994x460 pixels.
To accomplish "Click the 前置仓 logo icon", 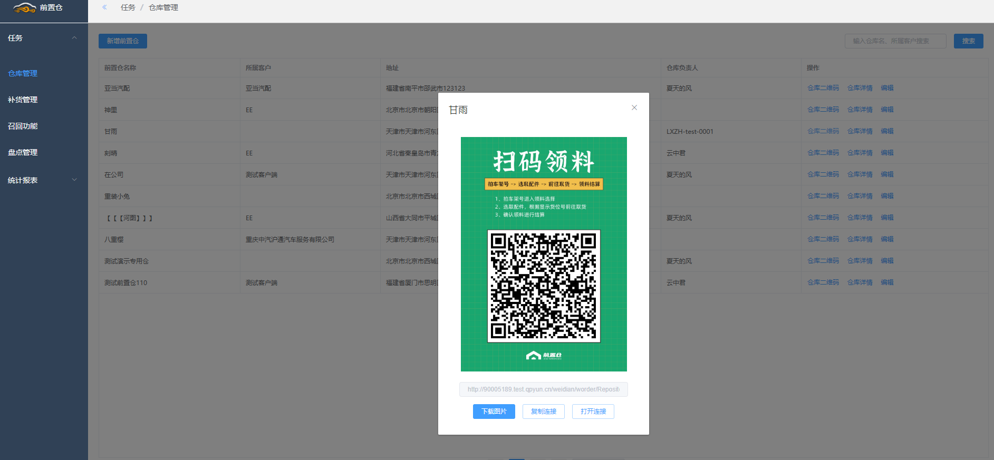I will coord(25,7).
